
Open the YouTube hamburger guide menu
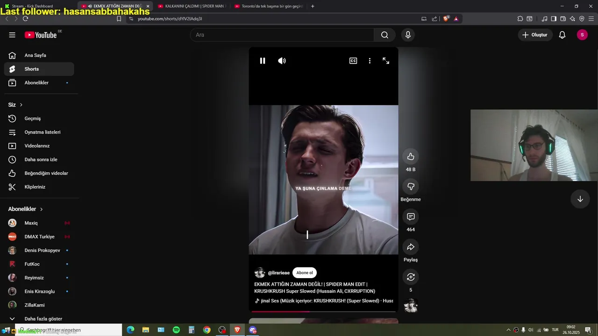point(12,35)
